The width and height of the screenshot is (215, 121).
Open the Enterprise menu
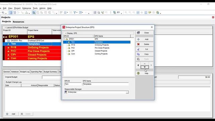(x=27, y=8)
